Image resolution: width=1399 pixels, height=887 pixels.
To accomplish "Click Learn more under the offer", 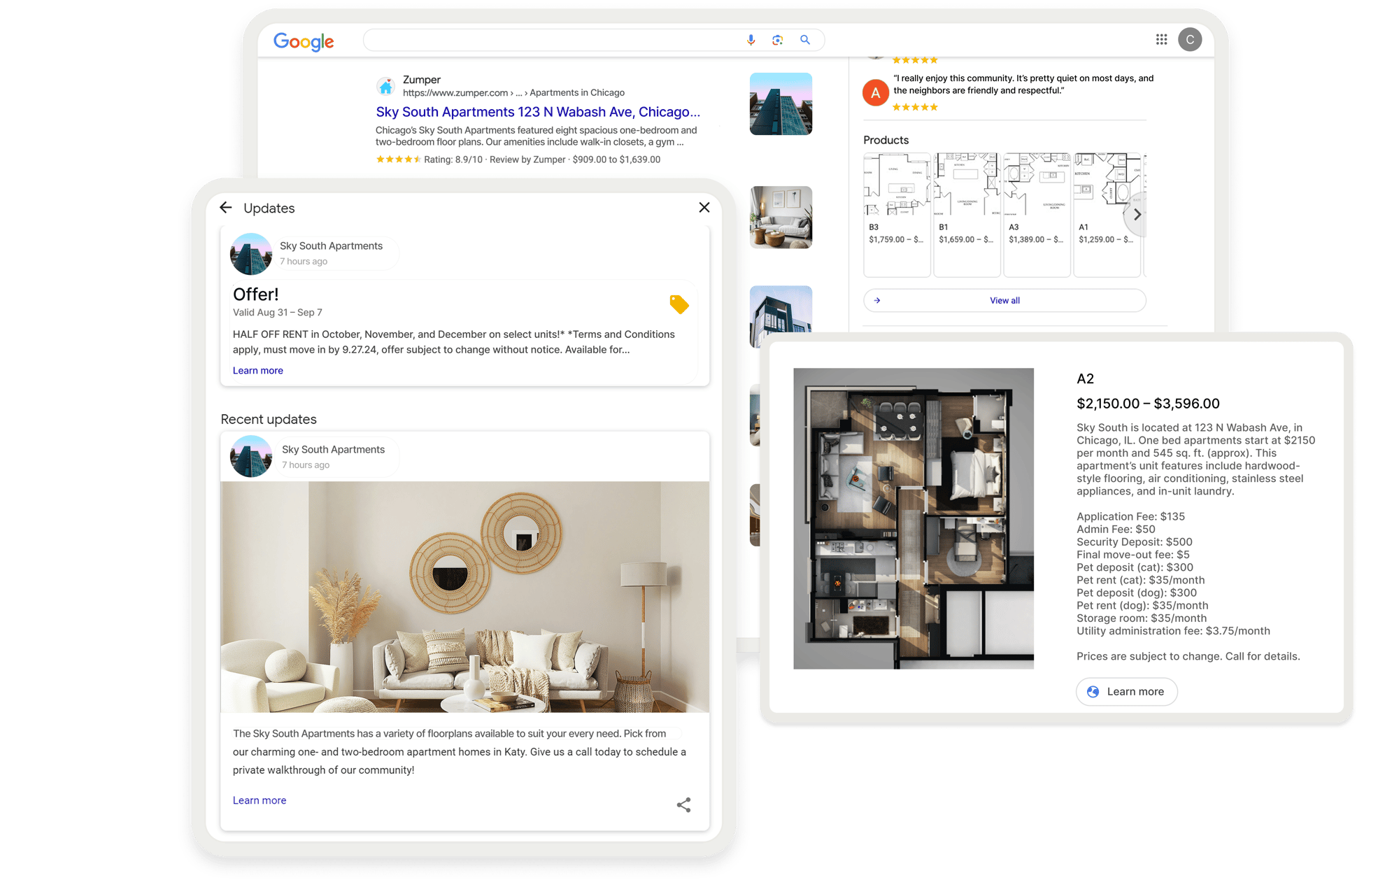I will tap(257, 371).
